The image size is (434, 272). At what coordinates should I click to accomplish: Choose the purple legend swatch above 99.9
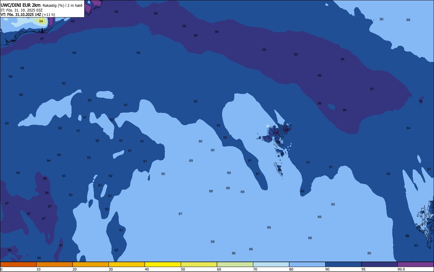click(415, 264)
